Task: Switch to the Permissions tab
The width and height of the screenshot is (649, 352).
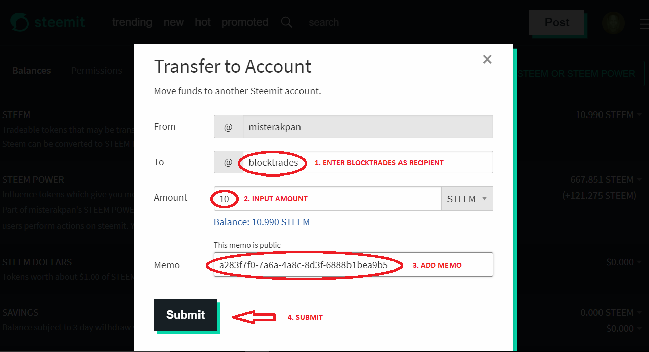Action: tap(96, 71)
